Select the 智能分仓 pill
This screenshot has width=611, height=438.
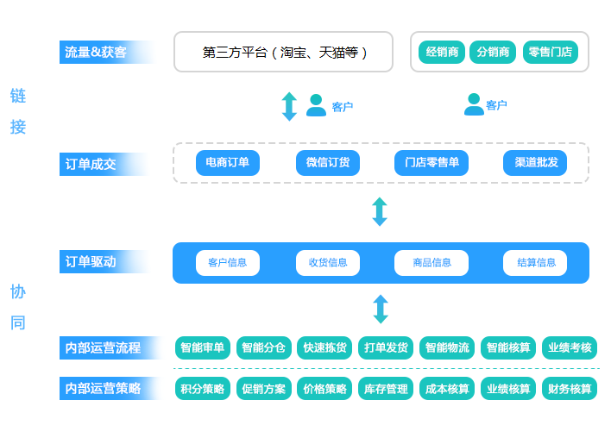click(x=264, y=347)
